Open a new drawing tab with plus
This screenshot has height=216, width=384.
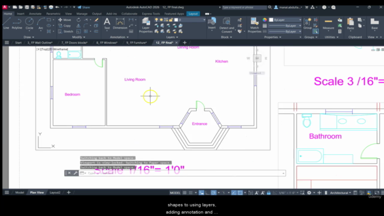click(x=185, y=43)
